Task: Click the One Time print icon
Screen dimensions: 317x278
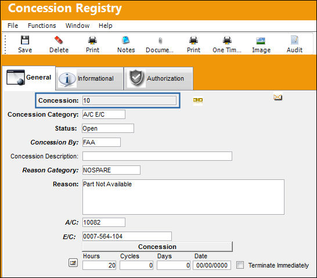Action: coord(227,40)
